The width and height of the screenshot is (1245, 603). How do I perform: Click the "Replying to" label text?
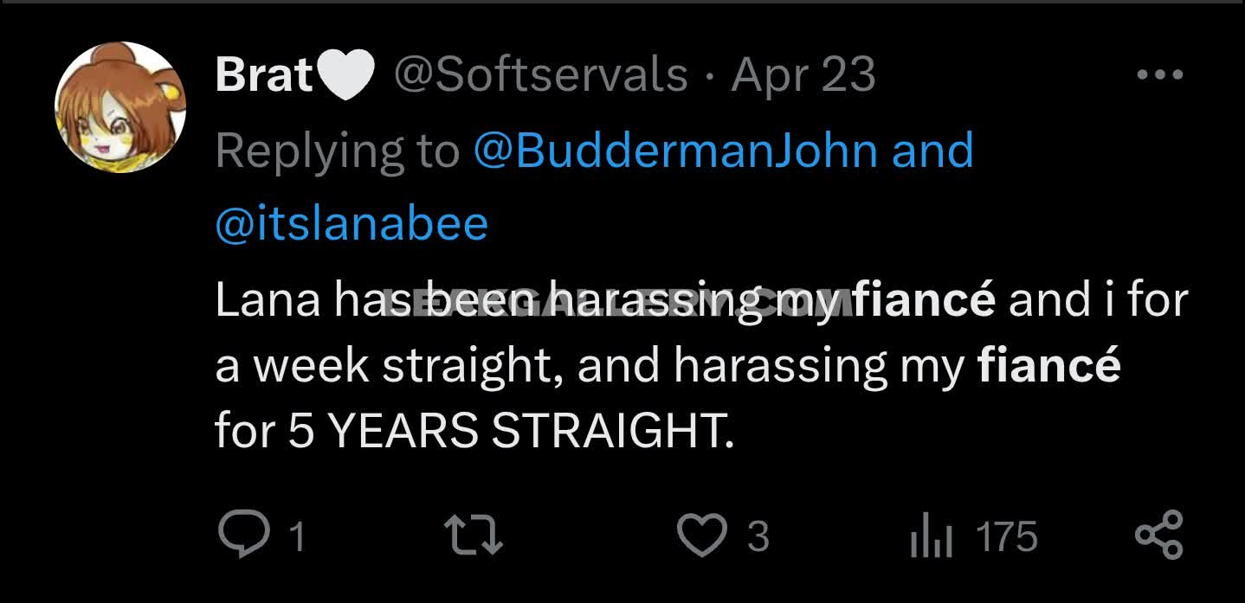pyautogui.click(x=337, y=151)
